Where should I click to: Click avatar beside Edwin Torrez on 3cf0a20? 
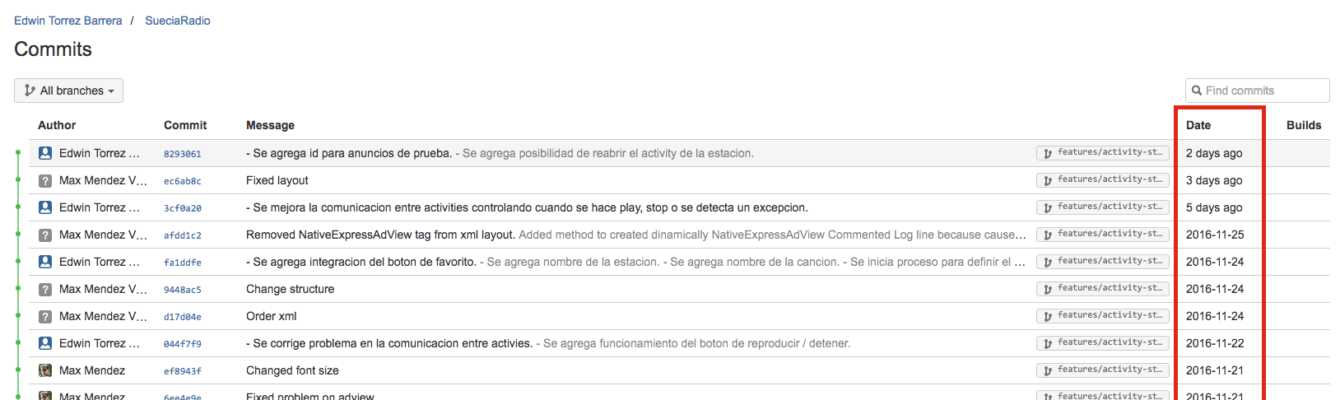[45, 207]
